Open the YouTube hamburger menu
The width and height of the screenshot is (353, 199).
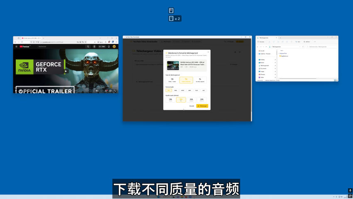click(16, 47)
